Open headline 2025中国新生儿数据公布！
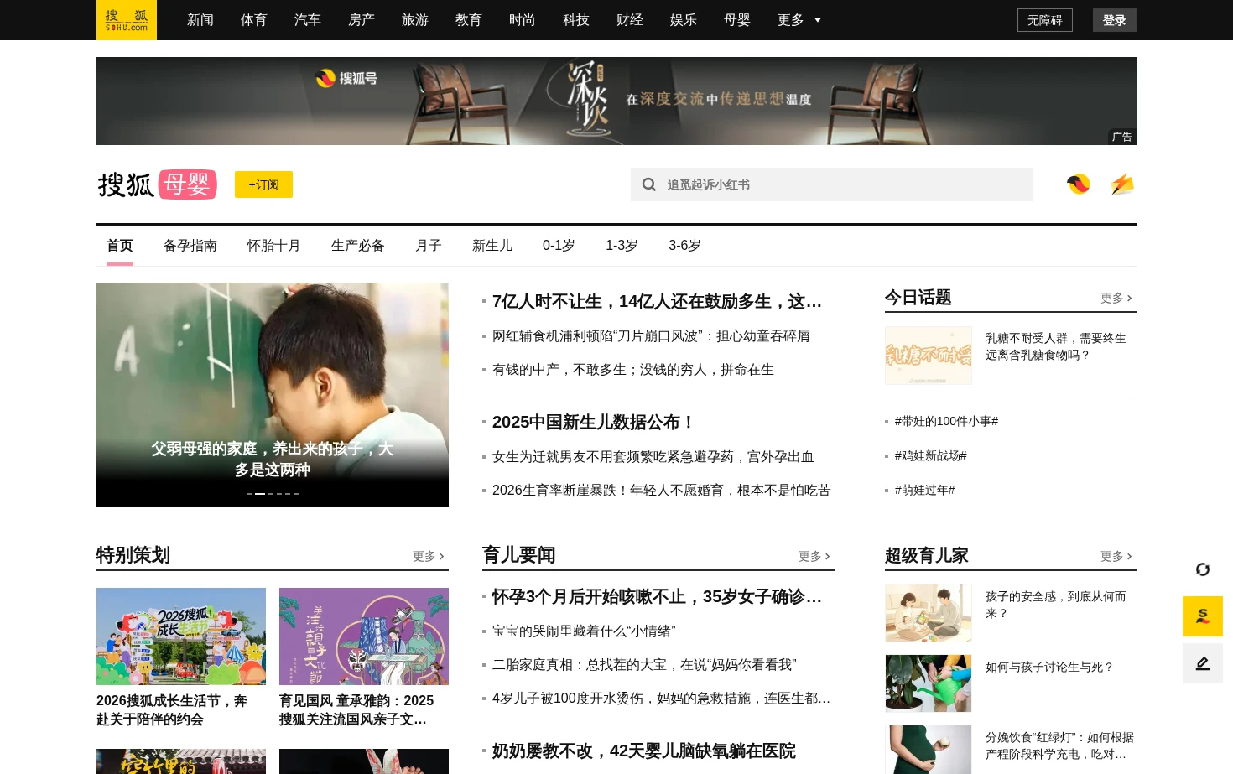The height and width of the screenshot is (774, 1233). 594,423
